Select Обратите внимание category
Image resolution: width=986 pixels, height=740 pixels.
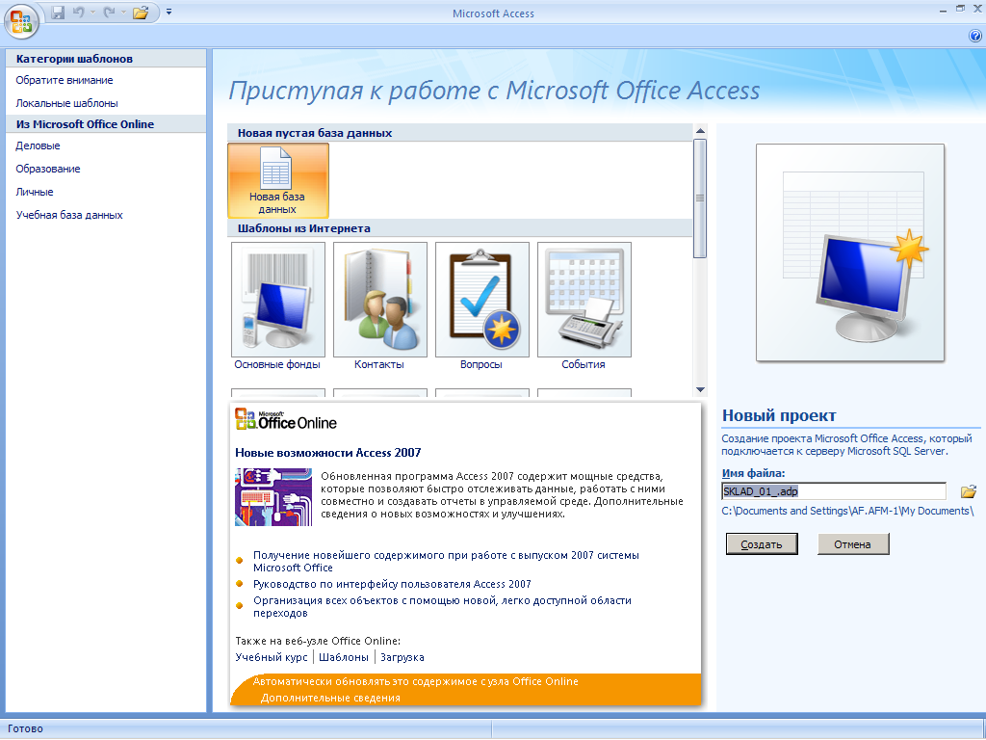point(65,80)
